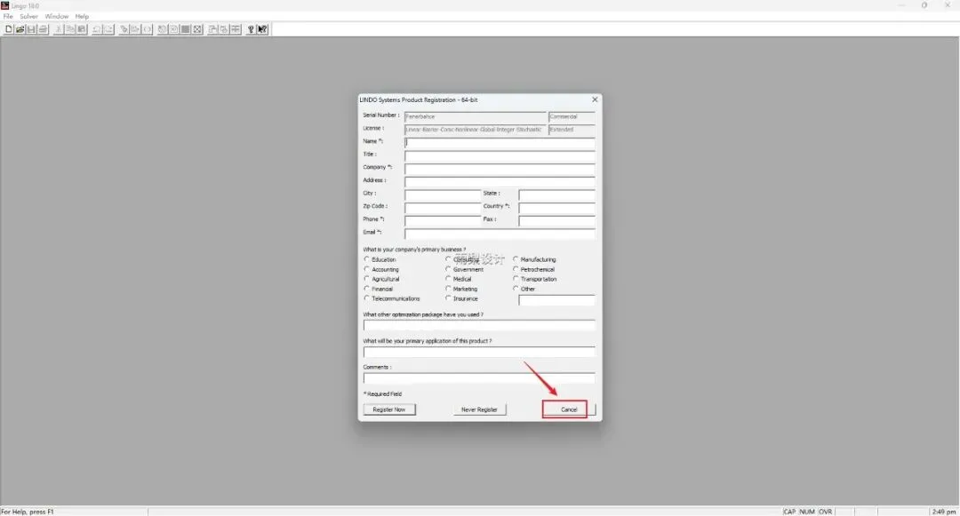960x516 pixels.
Task: Click the Comments input field
Action: pyautogui.click(x=479, y=377)
